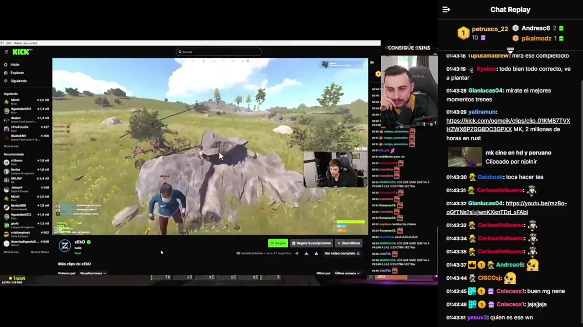Open Filtrar por Última semana dropdown
The width and height of the screenshot is (583, 327).
pos(348,273)
